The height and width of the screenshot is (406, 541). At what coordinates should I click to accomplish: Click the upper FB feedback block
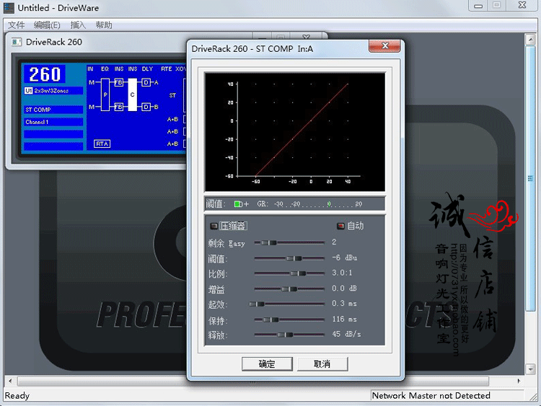pyautogui.click(x=118, y=82)
